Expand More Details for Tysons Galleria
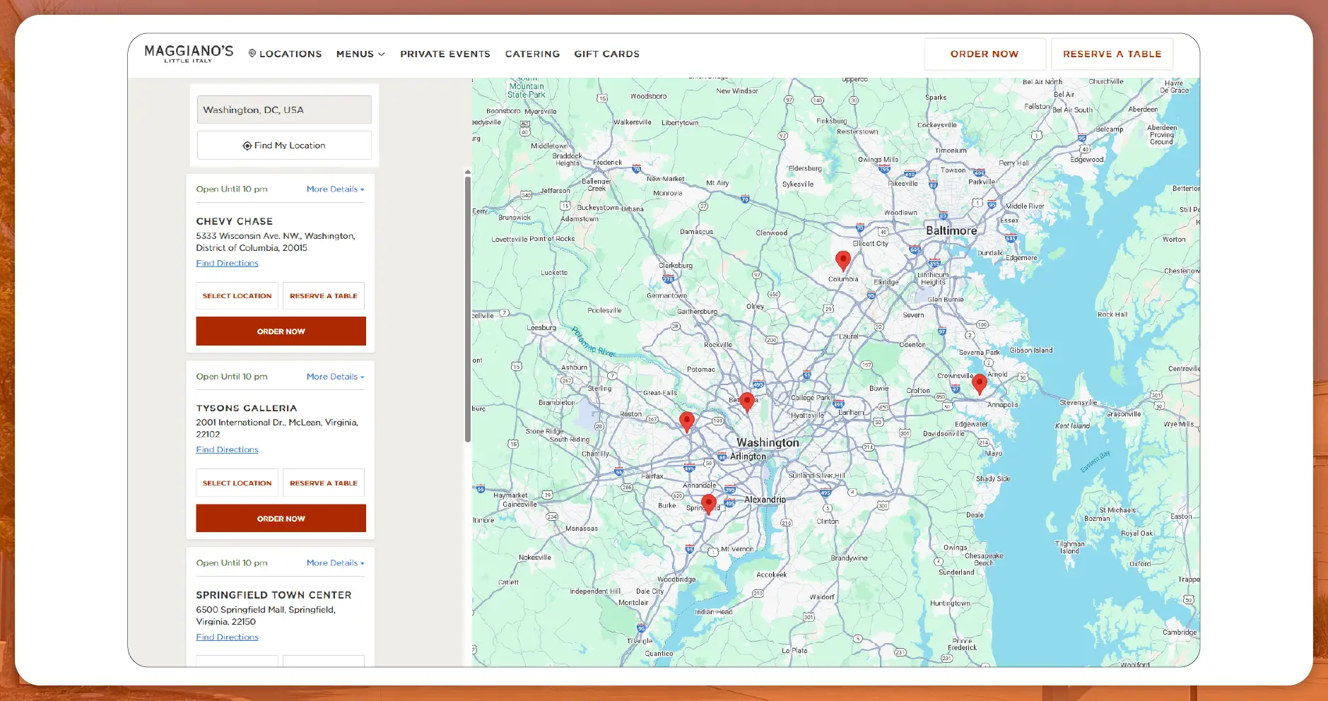The height and width of the screenshot is (701, 1328). (x=334, y=376)
